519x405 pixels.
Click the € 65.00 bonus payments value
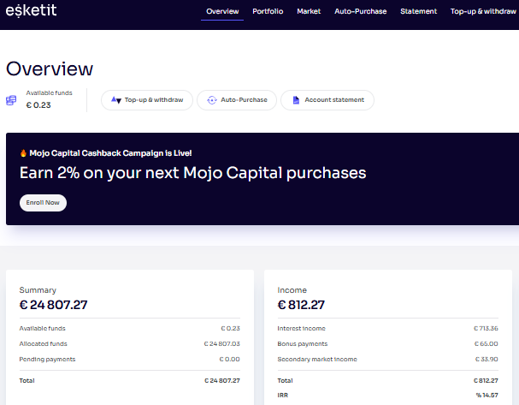[487, 343]
